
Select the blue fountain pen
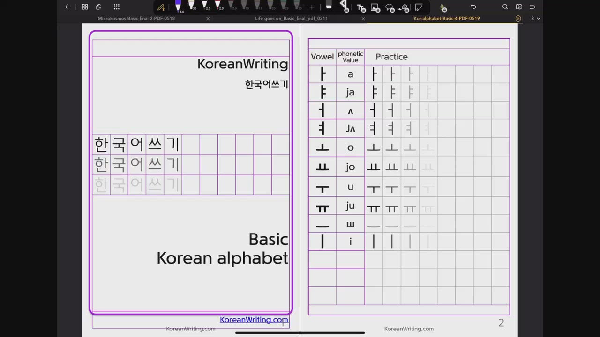178,7
